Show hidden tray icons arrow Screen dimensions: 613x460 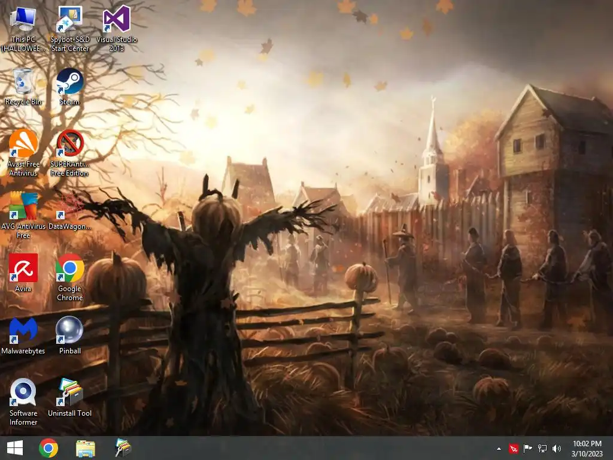coord(499,449)
